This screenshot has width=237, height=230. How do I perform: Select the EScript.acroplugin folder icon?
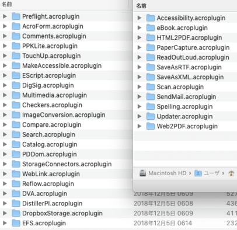[16, 75]
